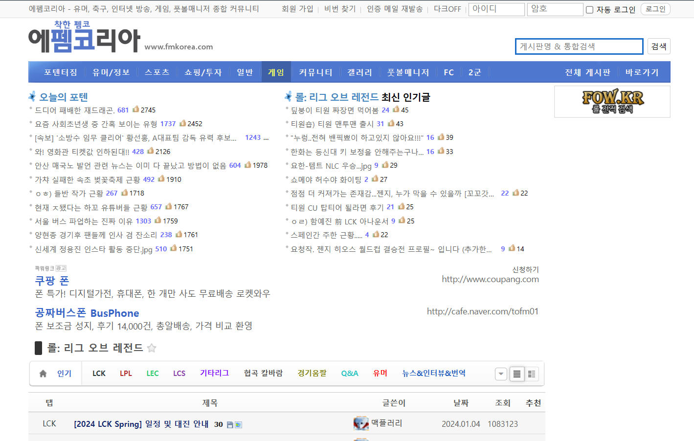Select the 협곡 칼바람 tab
Image resolution: width=694 pixels, height=441 pixels.
263,373
